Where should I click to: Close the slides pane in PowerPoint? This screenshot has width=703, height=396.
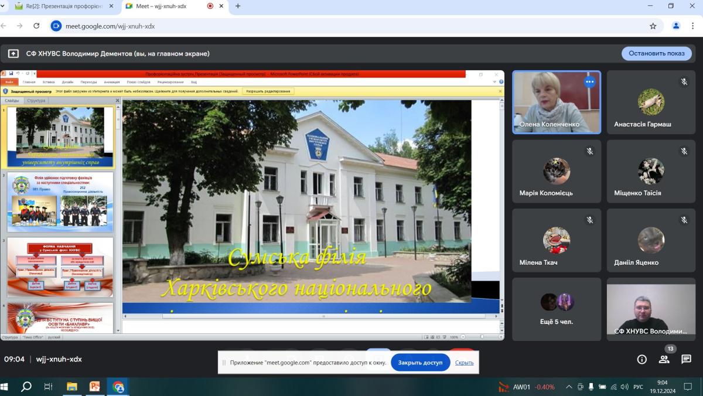tap(117, 101)
